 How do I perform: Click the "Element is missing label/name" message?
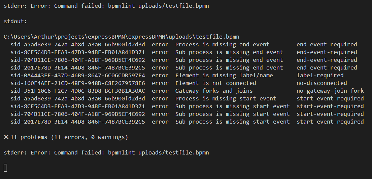tap(224, 75)
